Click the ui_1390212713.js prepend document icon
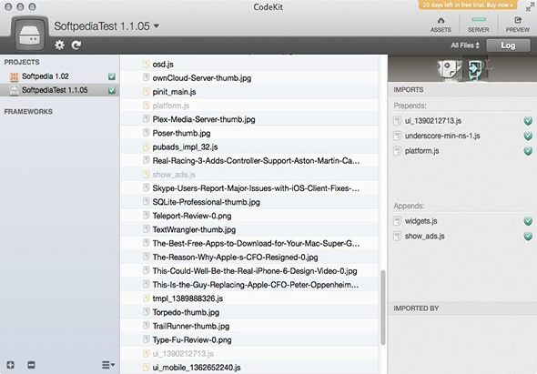537x374 pixels. pos(397,120)
